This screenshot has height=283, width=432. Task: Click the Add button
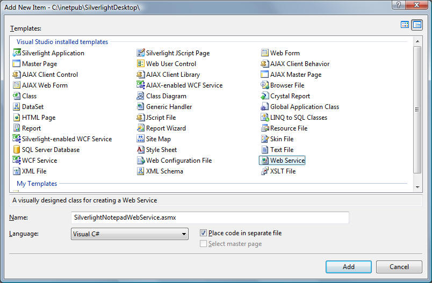pos(349,267)
